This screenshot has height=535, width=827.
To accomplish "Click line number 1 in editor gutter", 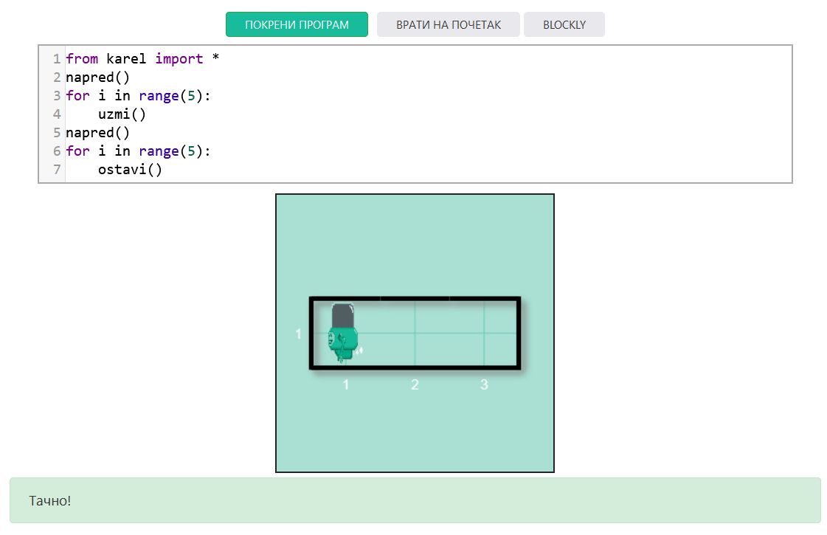I will (57, 59).
